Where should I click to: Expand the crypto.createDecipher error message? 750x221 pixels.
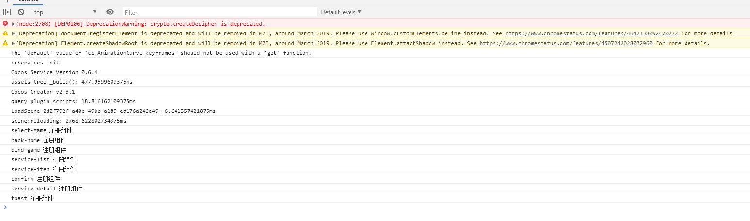[13, 24]
